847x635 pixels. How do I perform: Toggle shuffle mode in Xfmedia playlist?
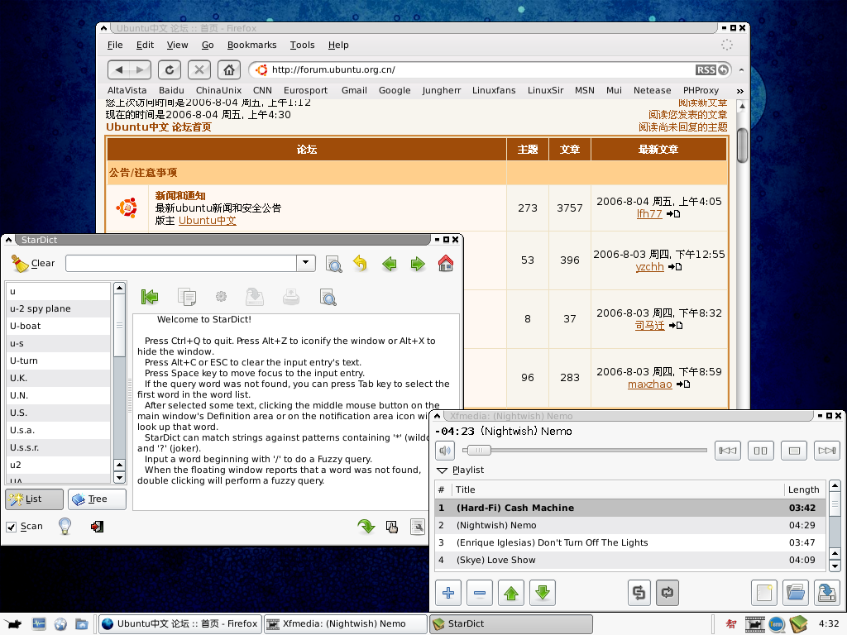[x=639, y=593]
